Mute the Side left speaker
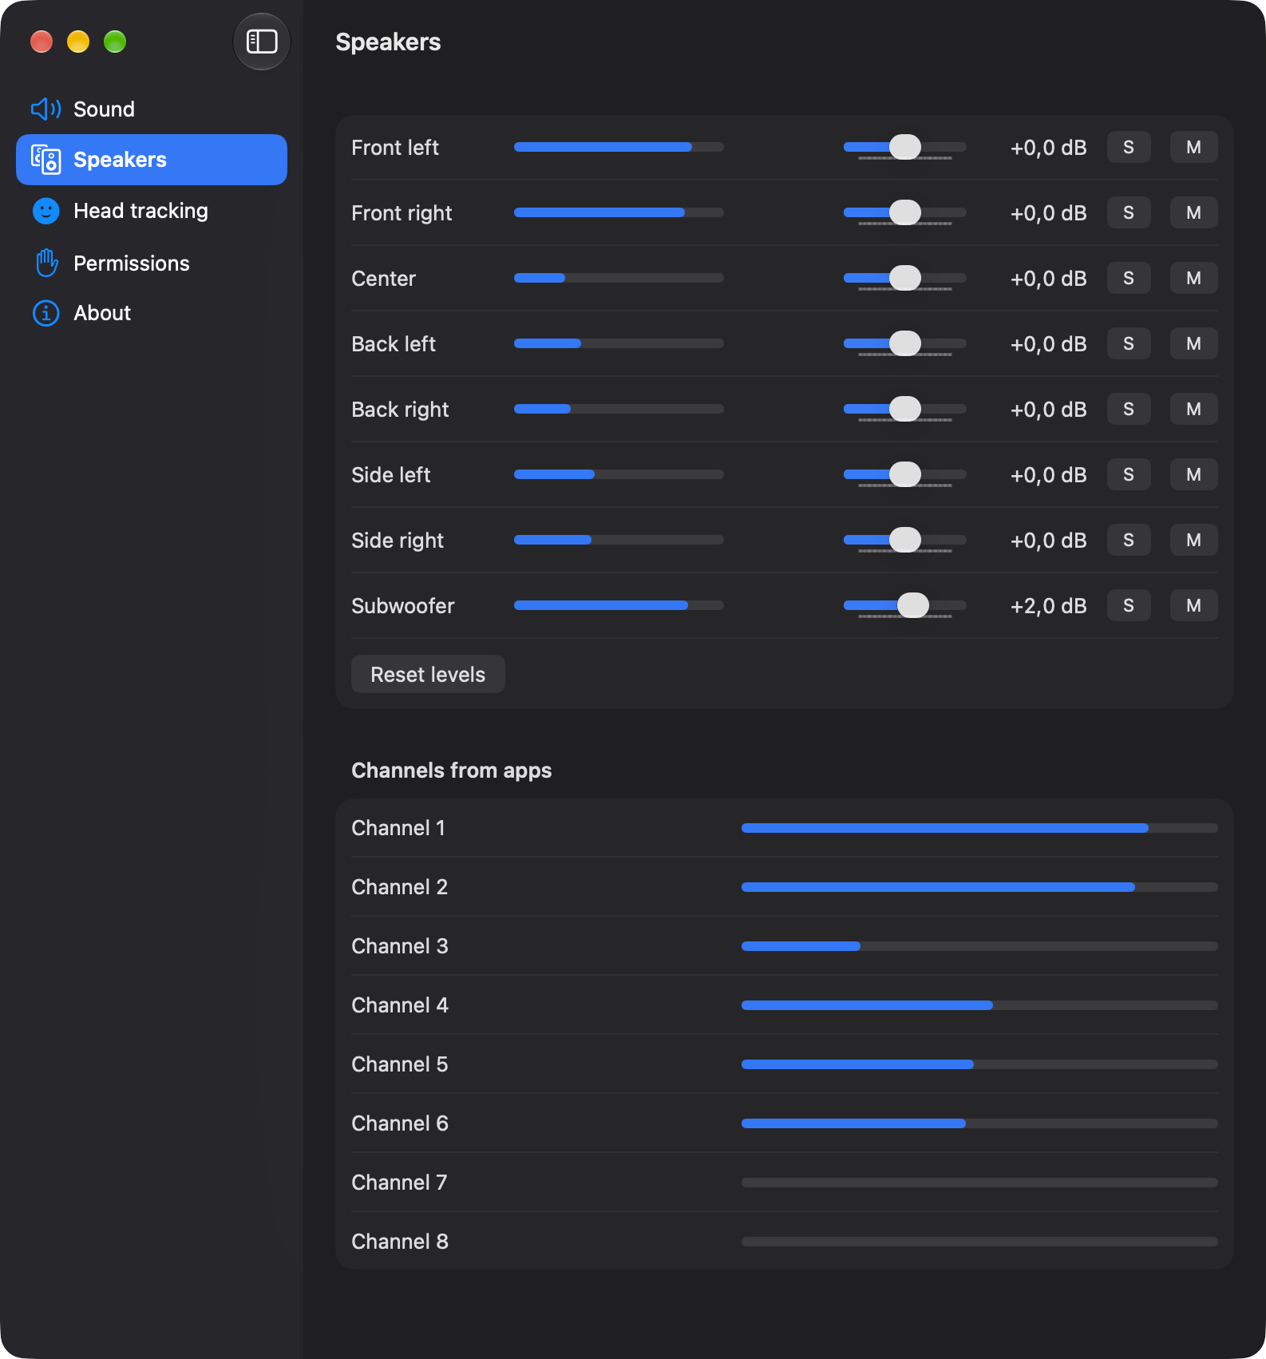 coord(1194,474)
